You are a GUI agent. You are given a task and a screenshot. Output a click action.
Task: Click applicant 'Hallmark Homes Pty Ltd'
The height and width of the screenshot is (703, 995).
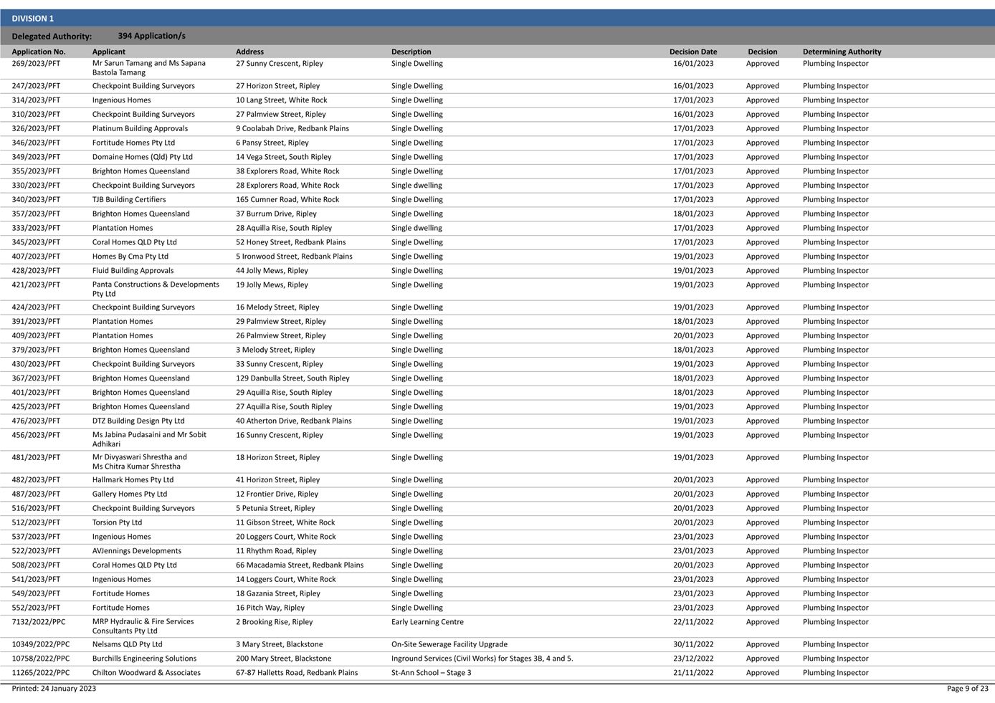pyautogui.click(x=133, y=480)
